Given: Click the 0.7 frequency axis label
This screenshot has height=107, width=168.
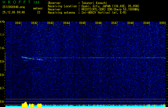Looking at the screenshot, I should coord(2,88).
